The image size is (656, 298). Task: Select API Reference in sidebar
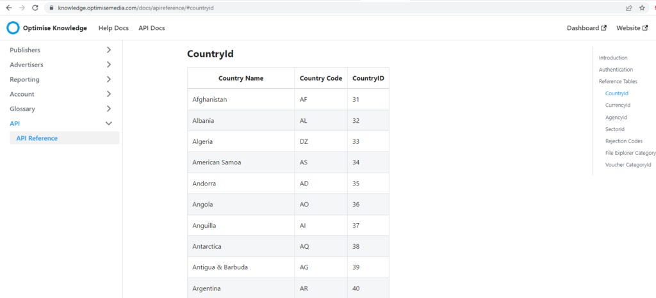[37, 138]
